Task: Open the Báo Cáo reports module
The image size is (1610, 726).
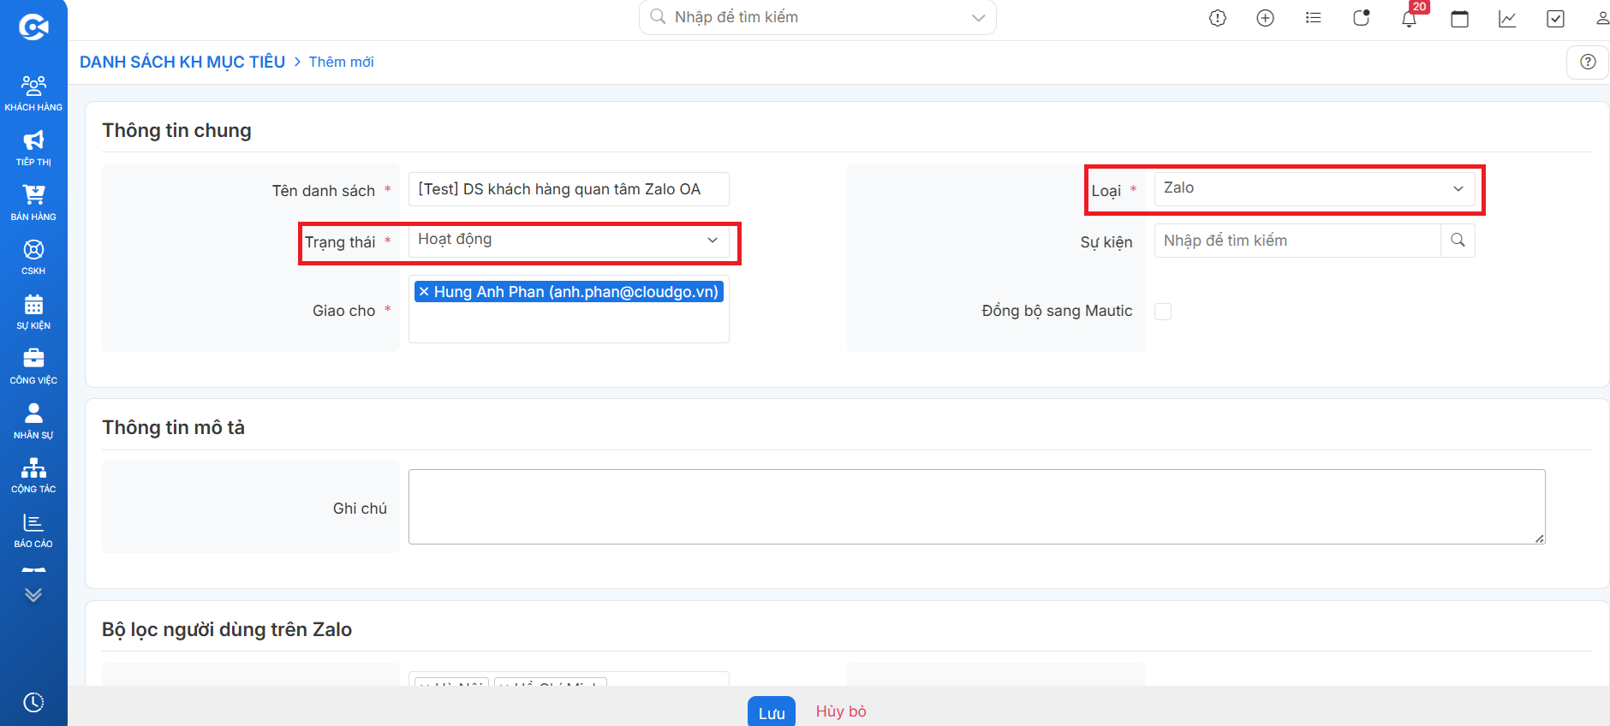Action: tap(33, 530)
